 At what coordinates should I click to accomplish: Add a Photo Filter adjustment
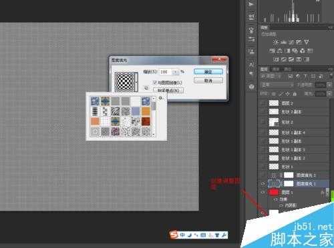click(295, 51)
